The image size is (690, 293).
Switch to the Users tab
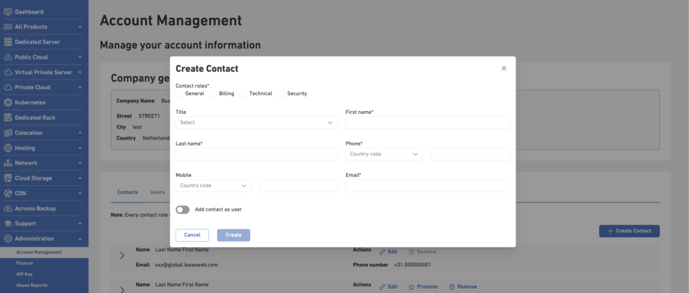click(158, 192)
